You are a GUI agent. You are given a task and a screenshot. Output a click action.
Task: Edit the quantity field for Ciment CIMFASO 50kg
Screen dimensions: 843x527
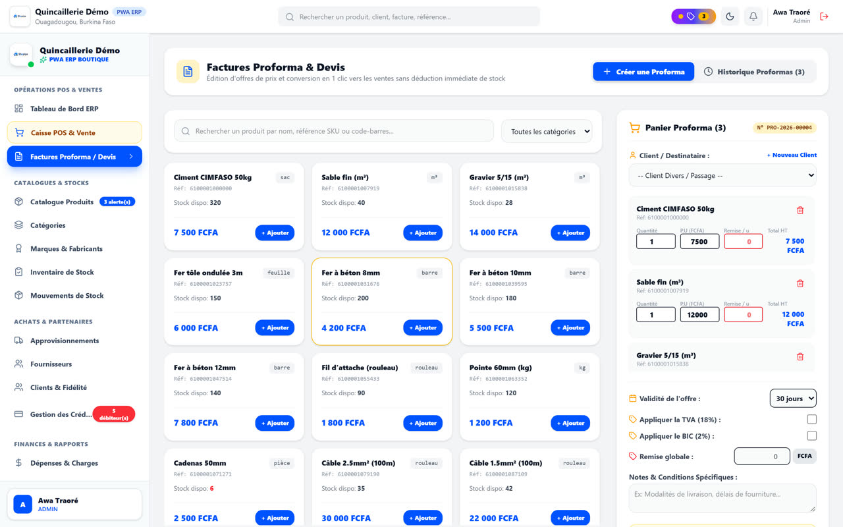656,241
